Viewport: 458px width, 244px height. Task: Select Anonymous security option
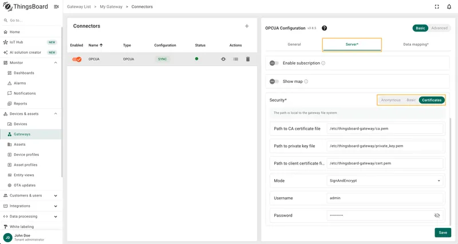[390, 100]
